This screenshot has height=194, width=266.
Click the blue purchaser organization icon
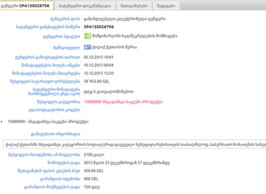click(x=87, y=47)
